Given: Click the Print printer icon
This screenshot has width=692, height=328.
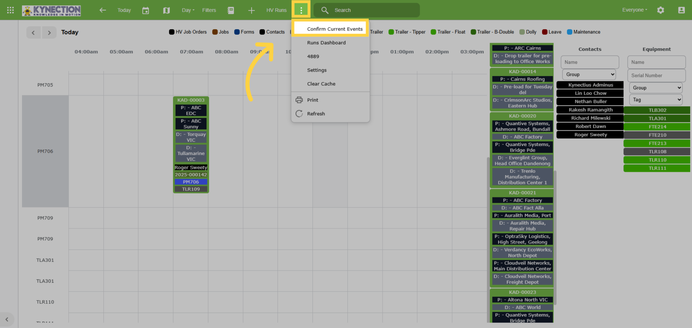Looking at the screenshot, I should (x=299, y=100).
